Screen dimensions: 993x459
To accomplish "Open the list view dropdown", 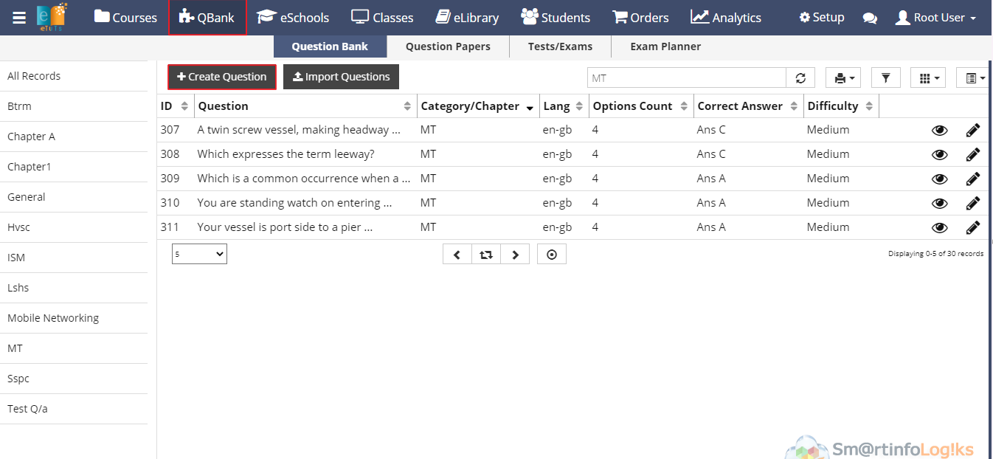I will point(974,78).
